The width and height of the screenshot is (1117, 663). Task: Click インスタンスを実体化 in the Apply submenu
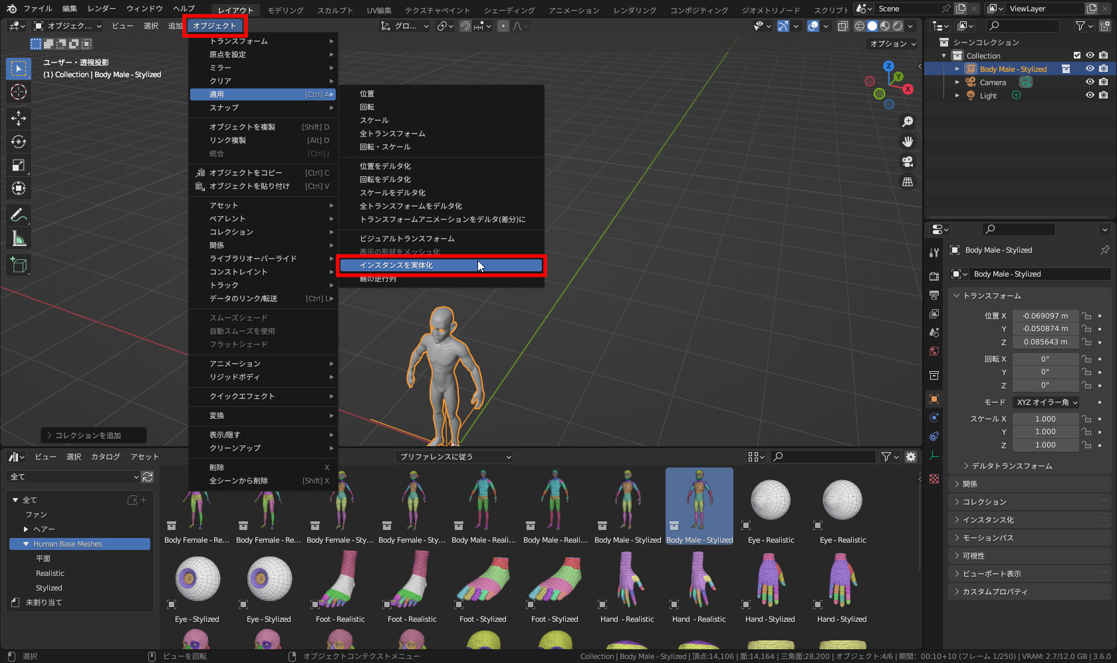(x=441, y=265)
